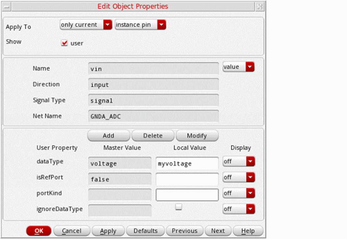Click the 'Signal Type' label

coord(49,100)
